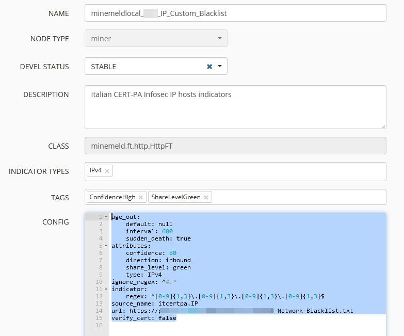Open the DEVEL STATUS dropdown arrow
The width and height of the screenshot is (404, 336).
[x=220, y=67]
